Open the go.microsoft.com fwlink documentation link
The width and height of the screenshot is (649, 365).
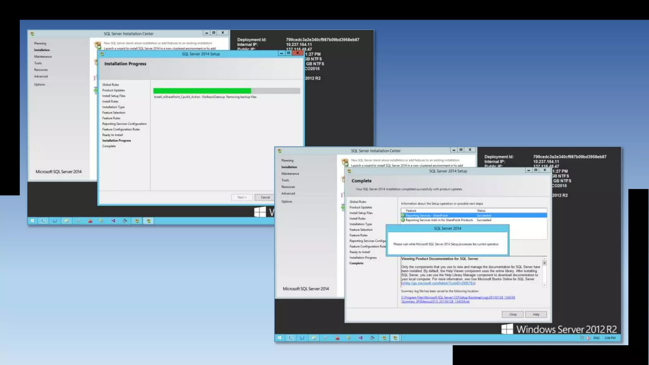(x=438, y=283)
